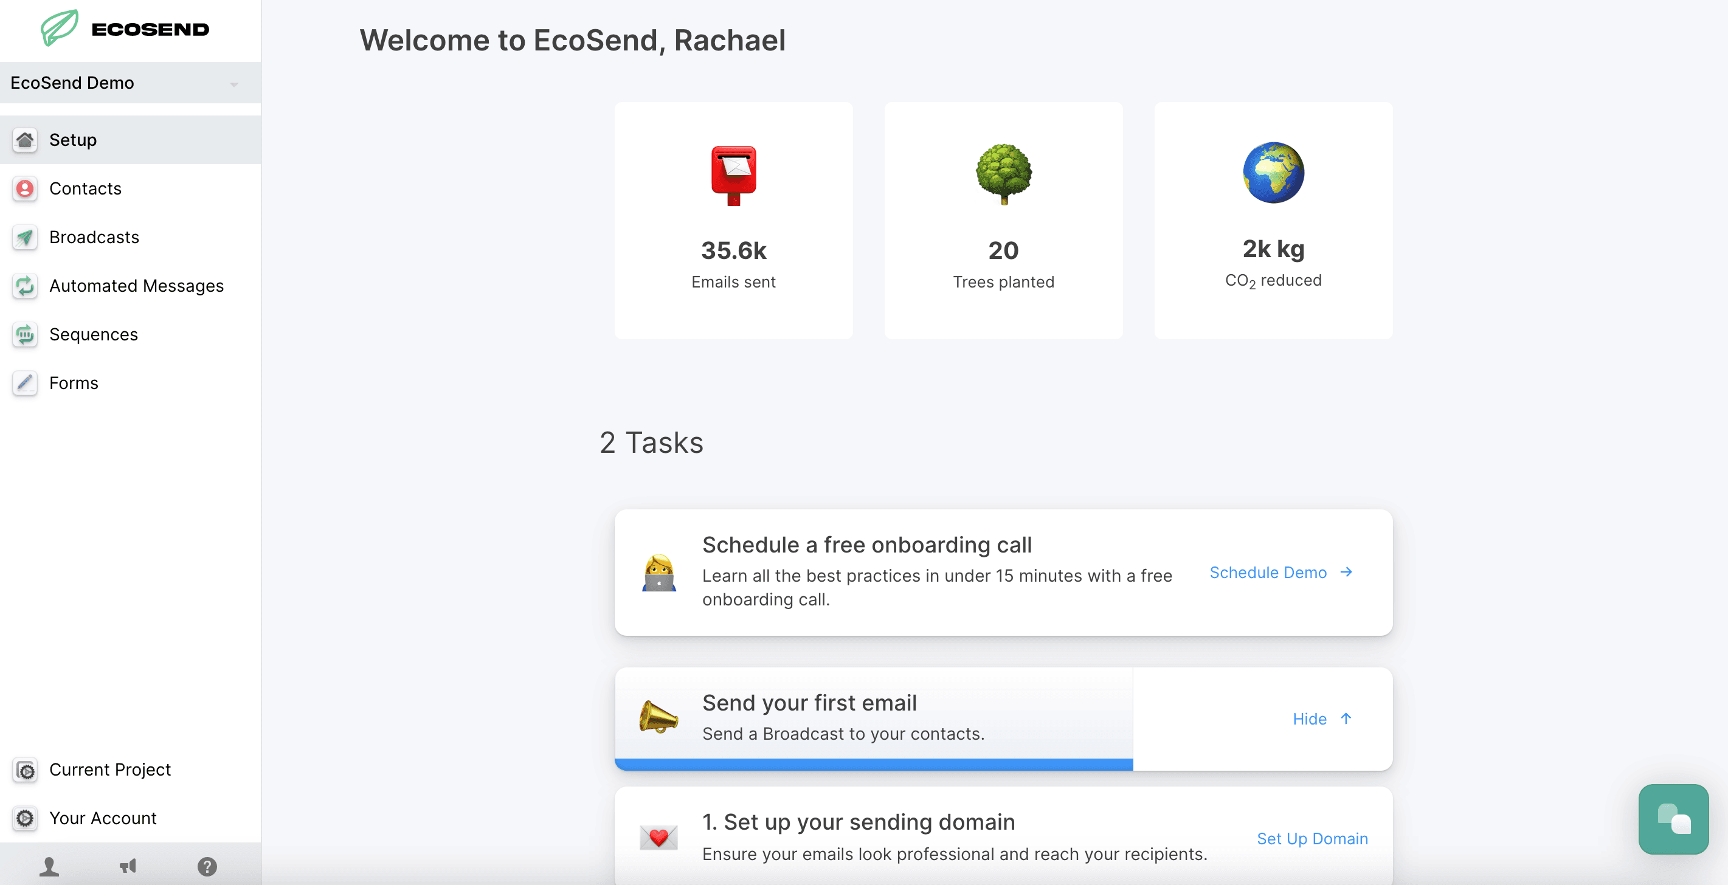Click the blue task progress bar

pyautogui.click(x=873, y=764)
